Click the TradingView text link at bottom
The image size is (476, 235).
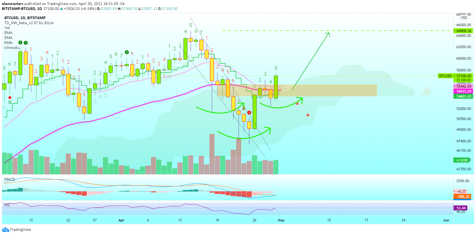pyautogui.click(x=20, y=230)
